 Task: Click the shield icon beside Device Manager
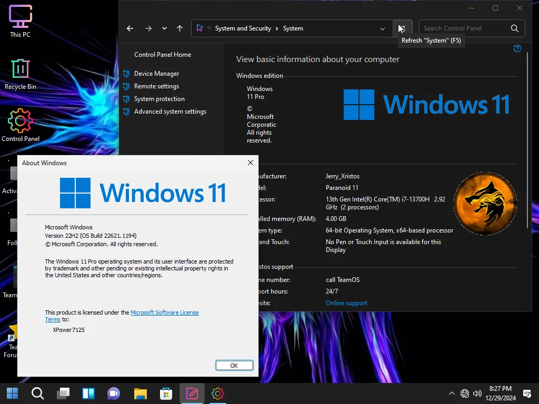click(x=126, y=74)
